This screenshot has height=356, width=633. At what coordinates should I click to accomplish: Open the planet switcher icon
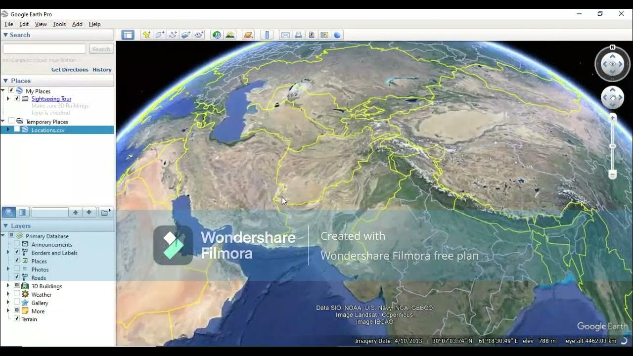(248, 35)
